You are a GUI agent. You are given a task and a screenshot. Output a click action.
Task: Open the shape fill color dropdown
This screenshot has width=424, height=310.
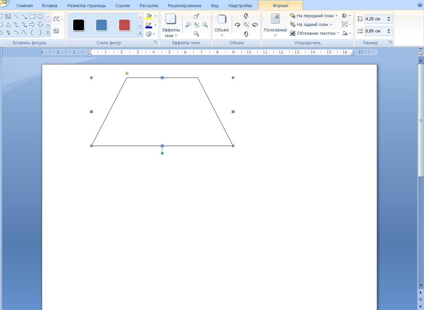[155, 16]
